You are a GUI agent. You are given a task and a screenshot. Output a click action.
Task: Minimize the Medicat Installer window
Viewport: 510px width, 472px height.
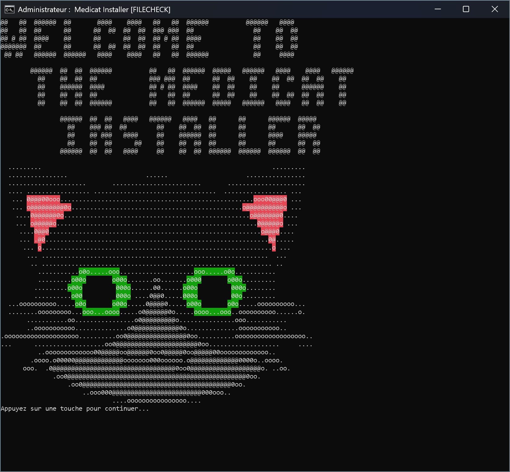pos(437,9)
